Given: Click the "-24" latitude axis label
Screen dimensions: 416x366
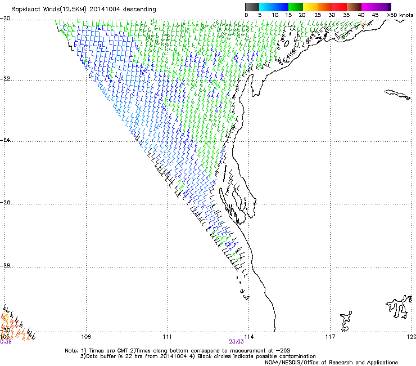Looking at the screenshot, I should 5,140.
